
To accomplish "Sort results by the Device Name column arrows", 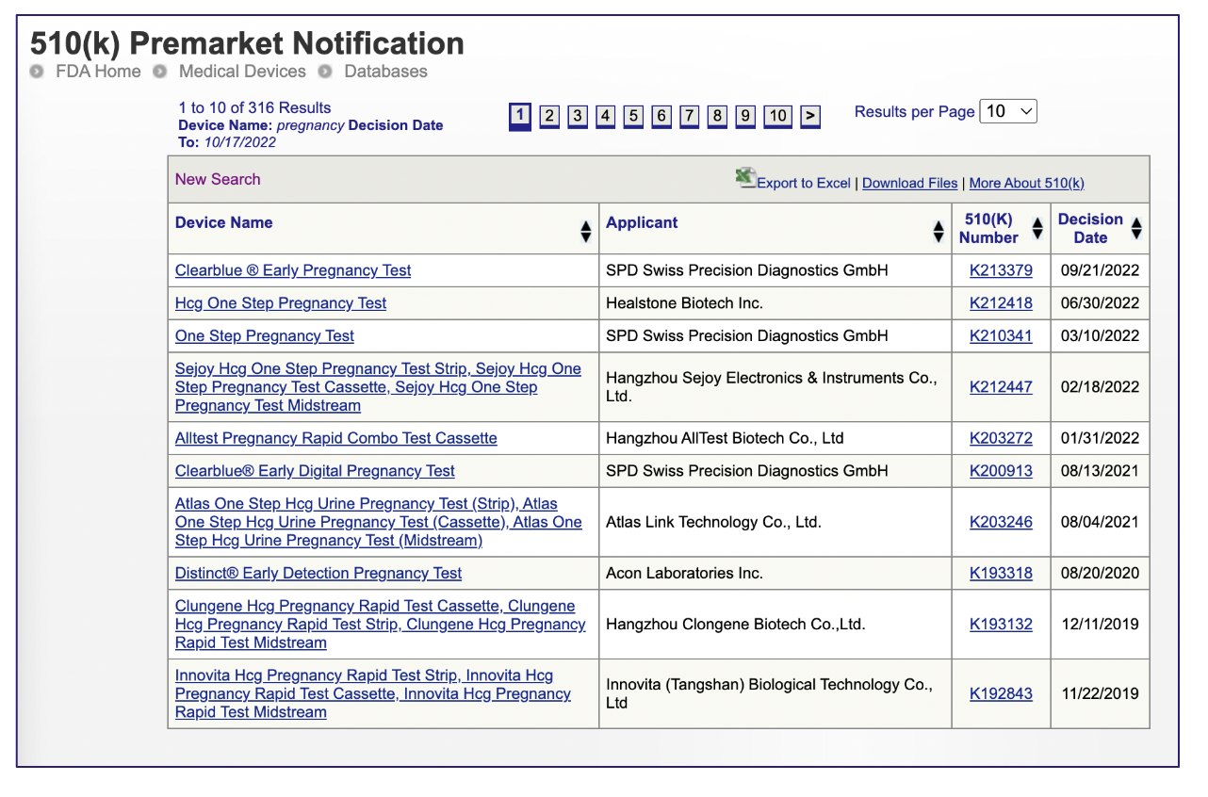I will 586,229.
